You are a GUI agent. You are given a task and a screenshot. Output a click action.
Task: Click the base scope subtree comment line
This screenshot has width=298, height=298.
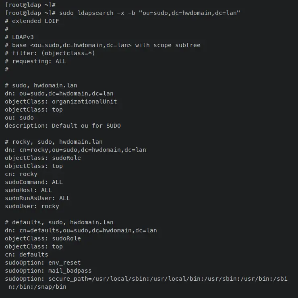pos(103,45)
